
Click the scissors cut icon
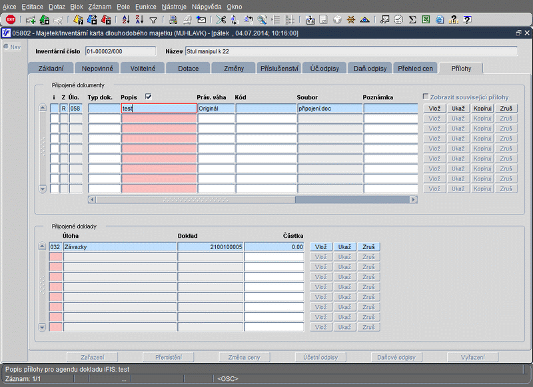(221, 19)
